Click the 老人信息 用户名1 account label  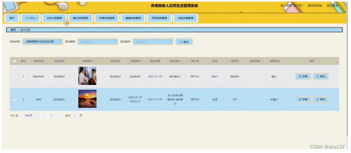(x=292, y=5)
